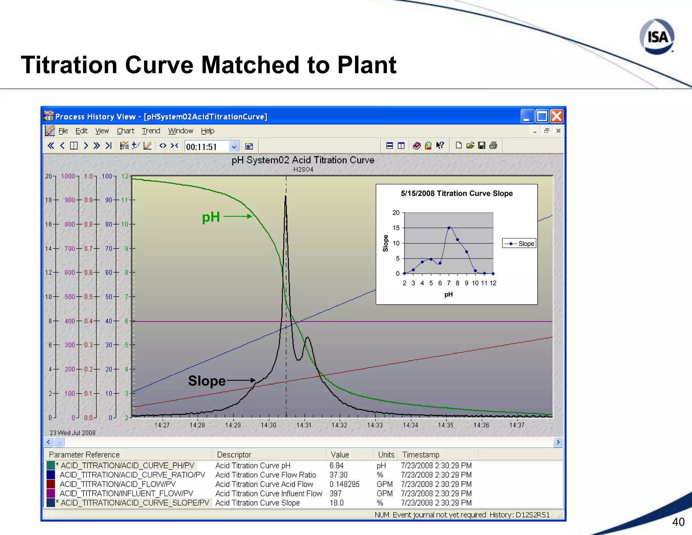Open the 00:11:51 time span dropdown
This screenshot has height=535, width=692.
(233, 147)
